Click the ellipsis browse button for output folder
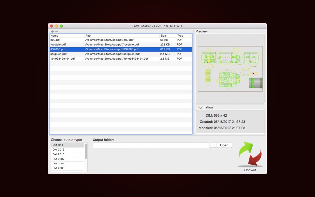Image resolution: width=315 pixels, height=197 pixels. point(213,145)
